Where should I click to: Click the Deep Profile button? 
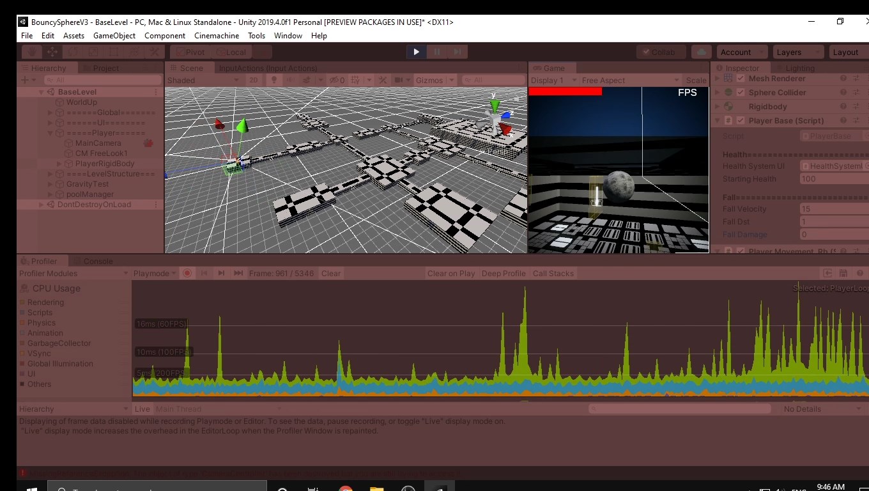503,274
